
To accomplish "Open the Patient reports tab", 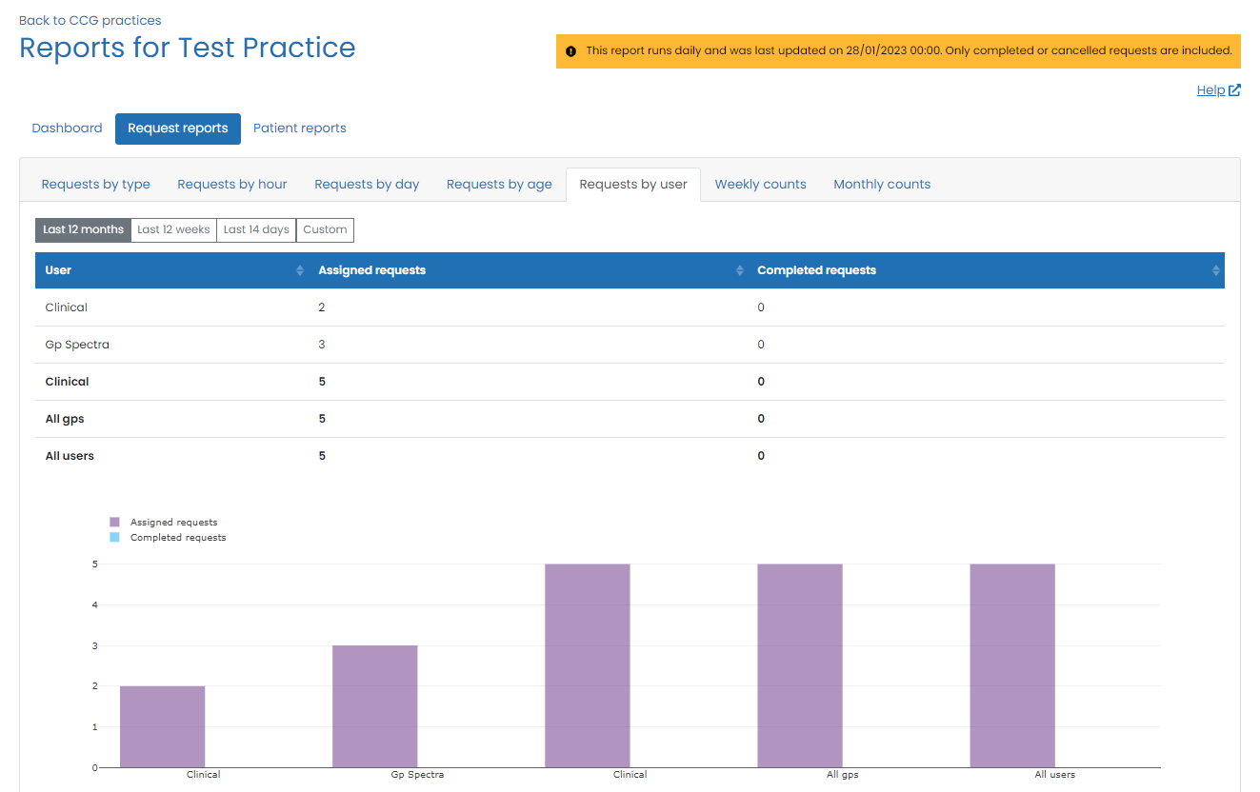I will pos(299,128).
